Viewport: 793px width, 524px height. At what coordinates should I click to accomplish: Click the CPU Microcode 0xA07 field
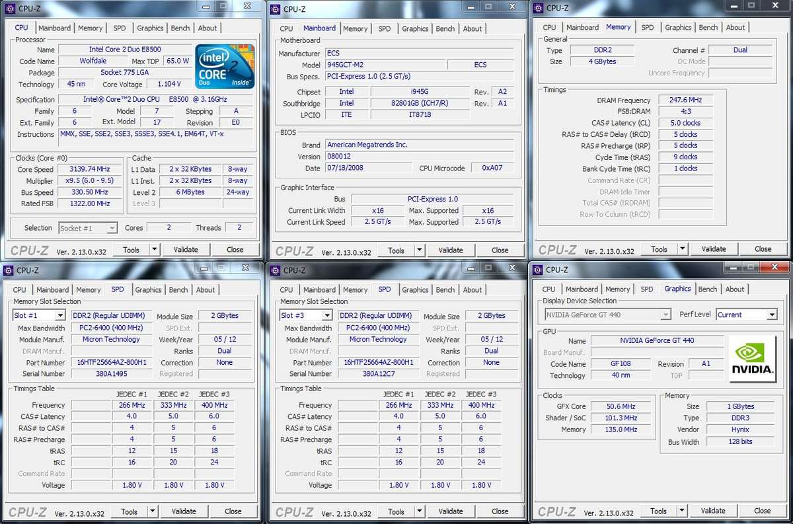click(491, 168)
